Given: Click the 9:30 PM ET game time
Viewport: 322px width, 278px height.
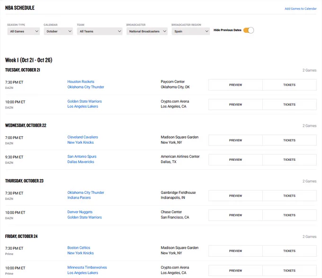Looking at the screenshot, I should [14, 157].
